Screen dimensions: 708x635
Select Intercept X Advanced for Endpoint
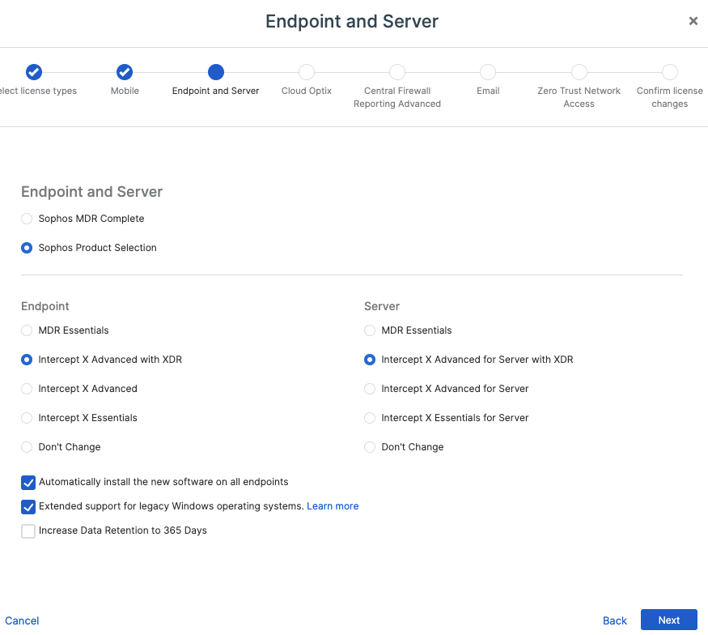click(x=28, y=389)
